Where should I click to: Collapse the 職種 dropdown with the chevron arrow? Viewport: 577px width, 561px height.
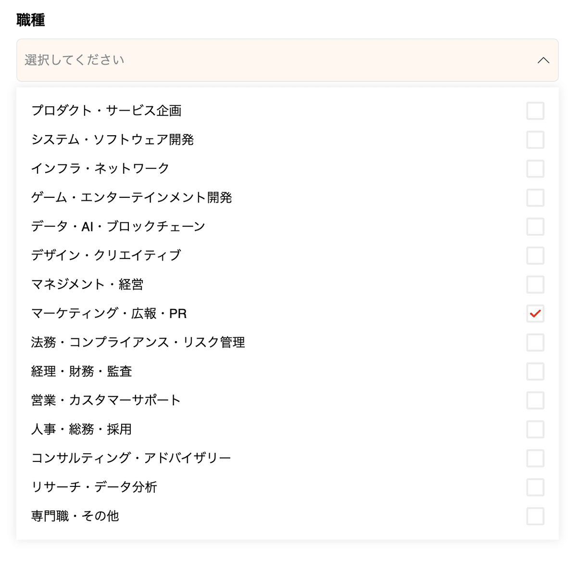[543, 60]
